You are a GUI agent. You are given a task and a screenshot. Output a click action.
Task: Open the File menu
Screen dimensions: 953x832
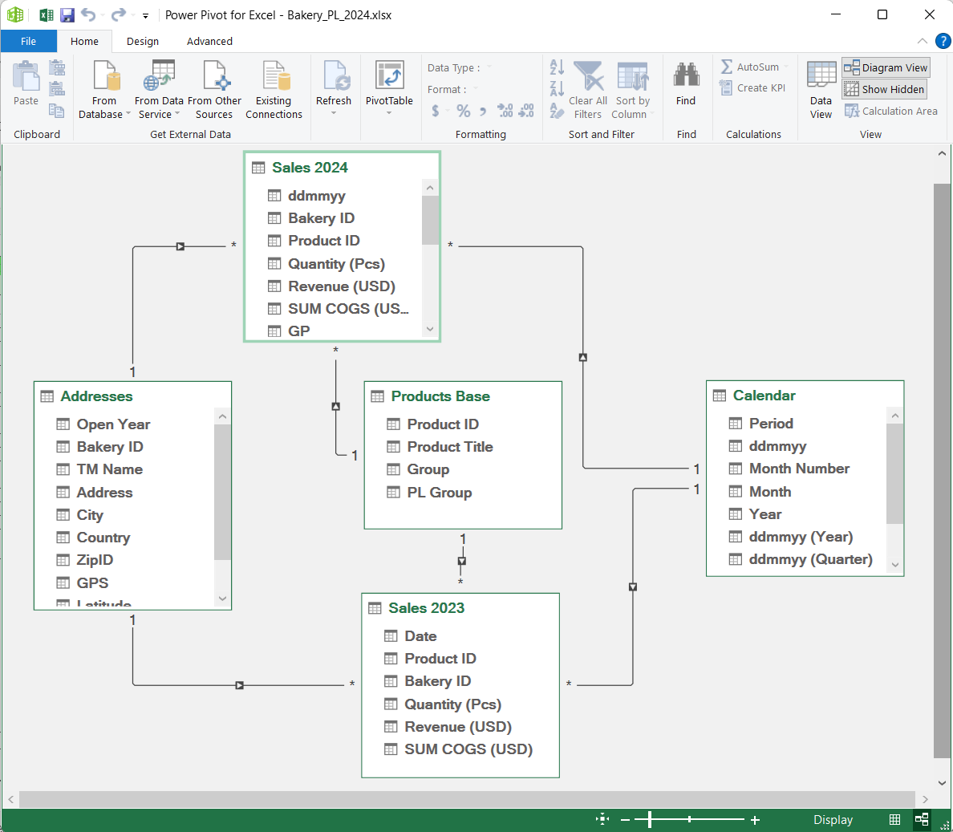pyautogui.click(x=28, y=42)
